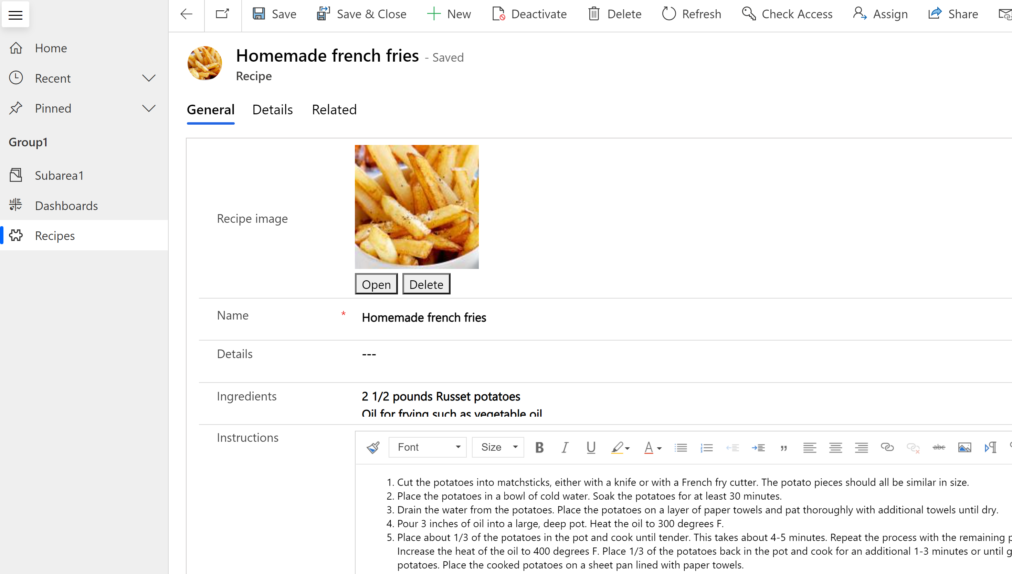Click the Underline formatting icon
The image size is (1012, 574).
(x=590, y=446)
